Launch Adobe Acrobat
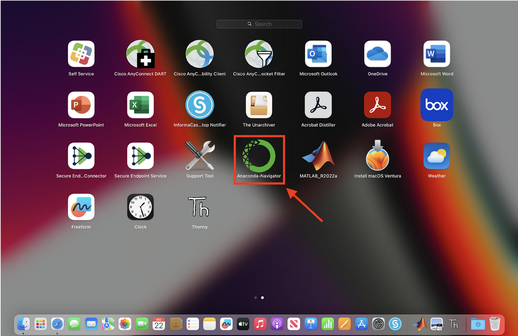The height and width of the screenshot is (336, 518). click(x=377, y=105)
